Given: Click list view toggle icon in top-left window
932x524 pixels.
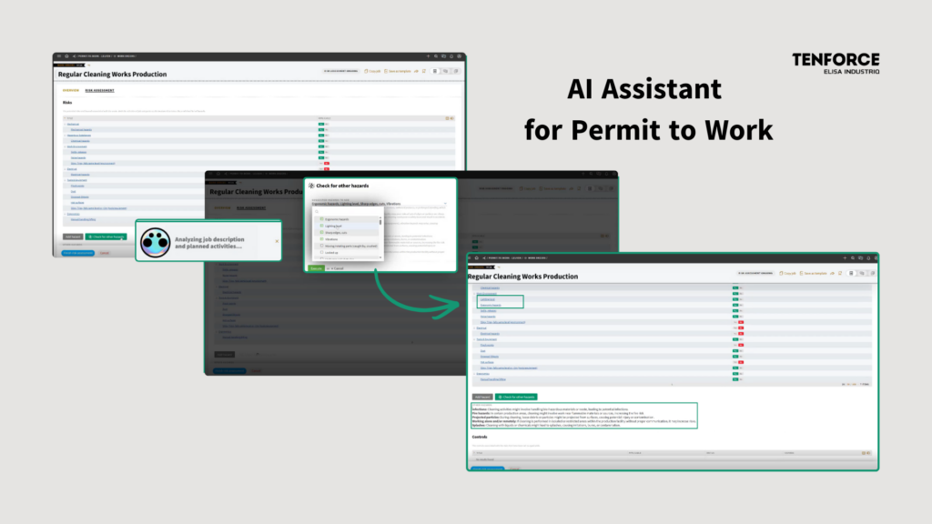Looking at the screenshot, I should tap(435, 71).
